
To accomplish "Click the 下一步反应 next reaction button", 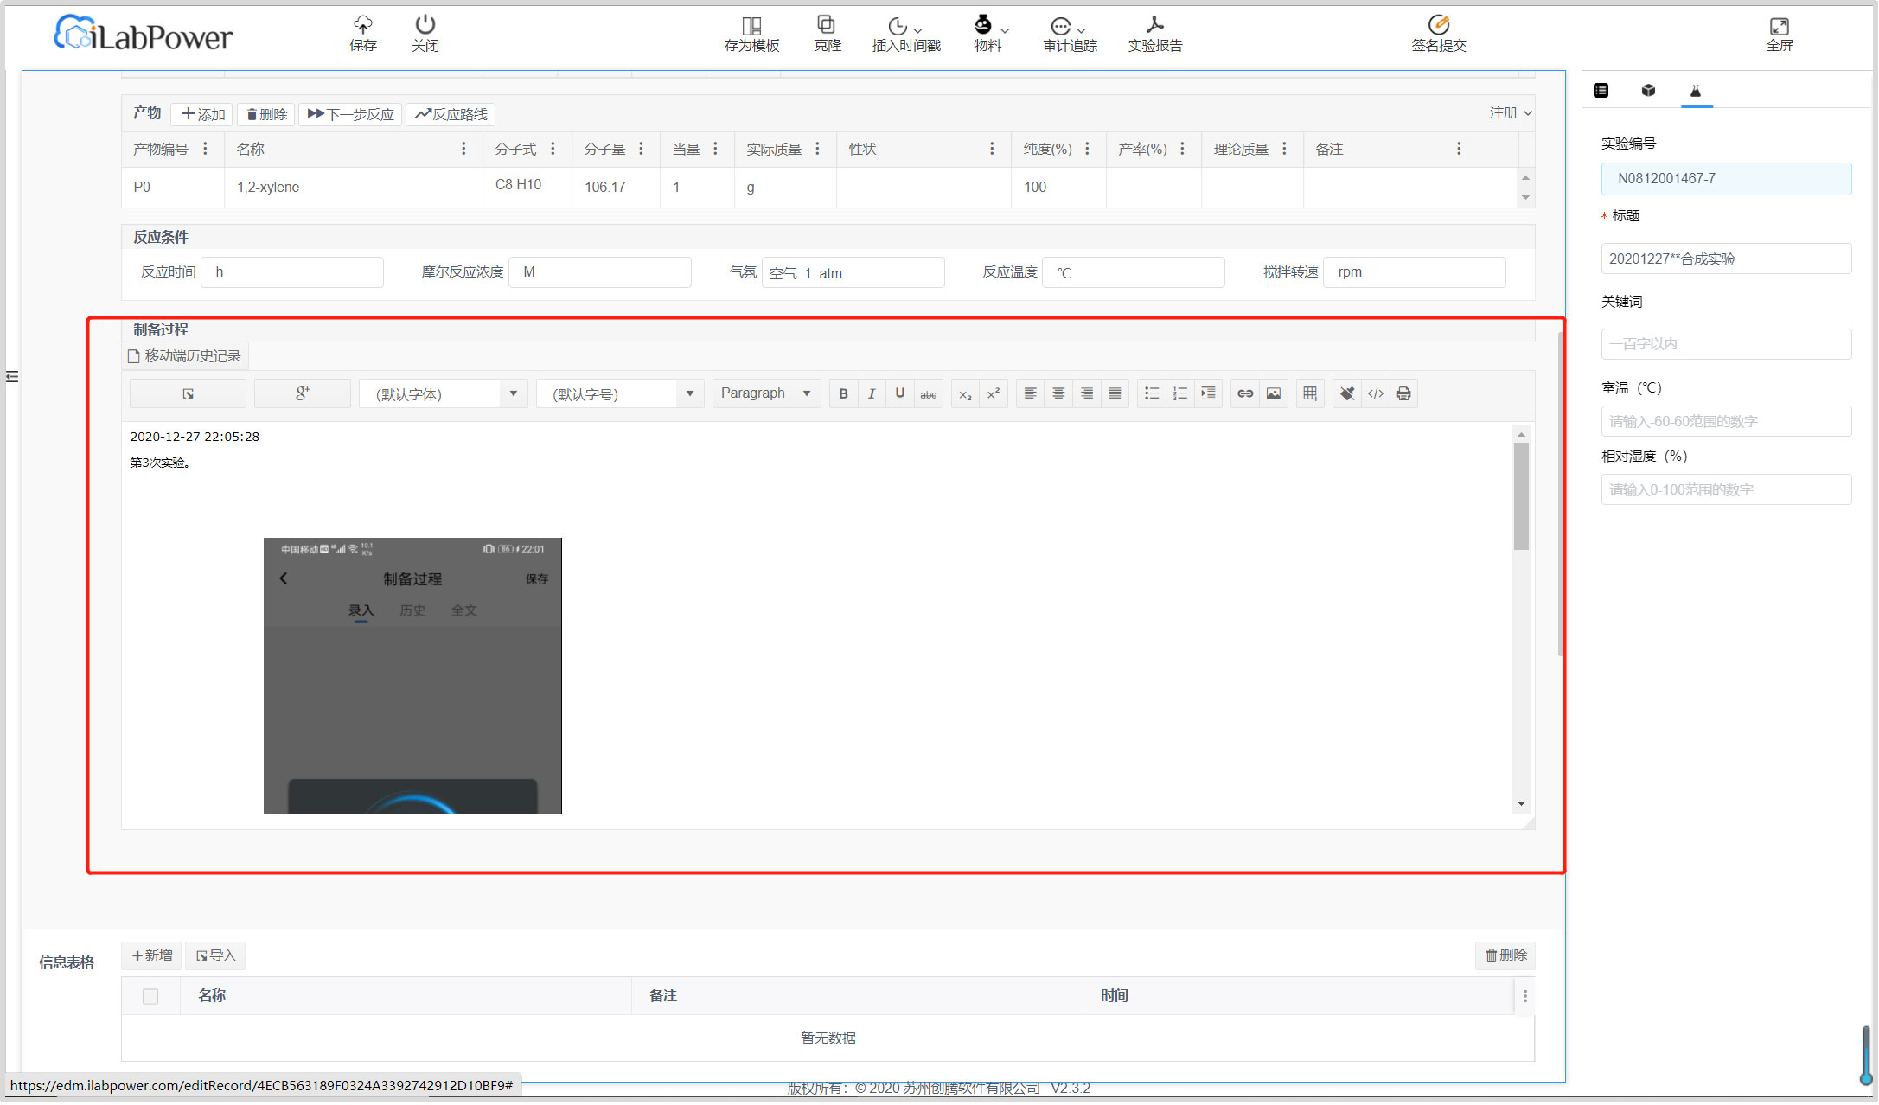I will (350, 114).
